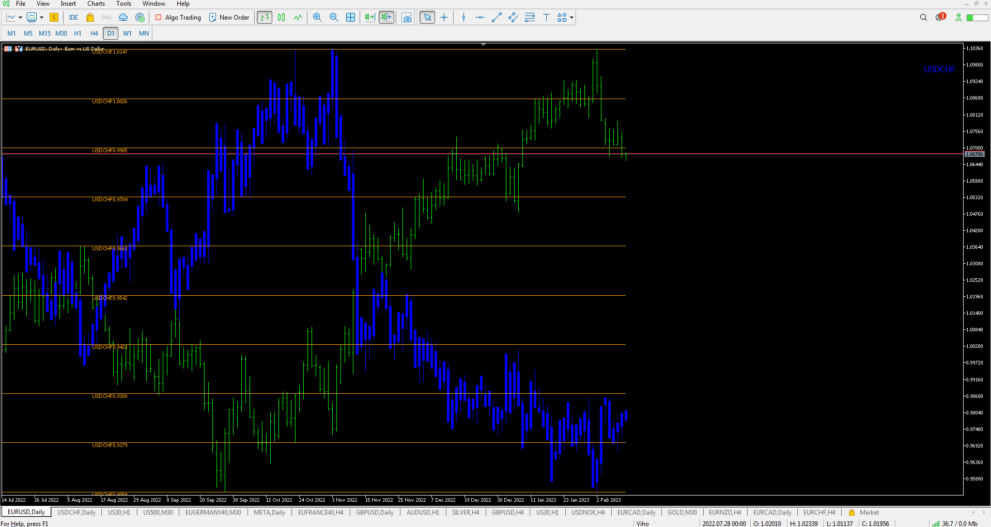Zoom out of the chart

coord(334,18)
